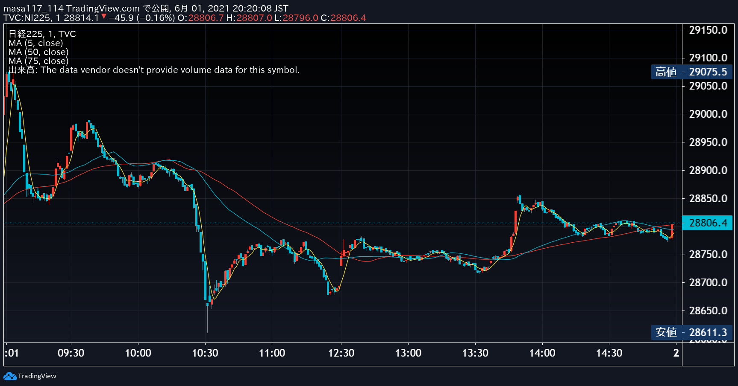Click the 14:00 time axis label

(x=542, y=353)
